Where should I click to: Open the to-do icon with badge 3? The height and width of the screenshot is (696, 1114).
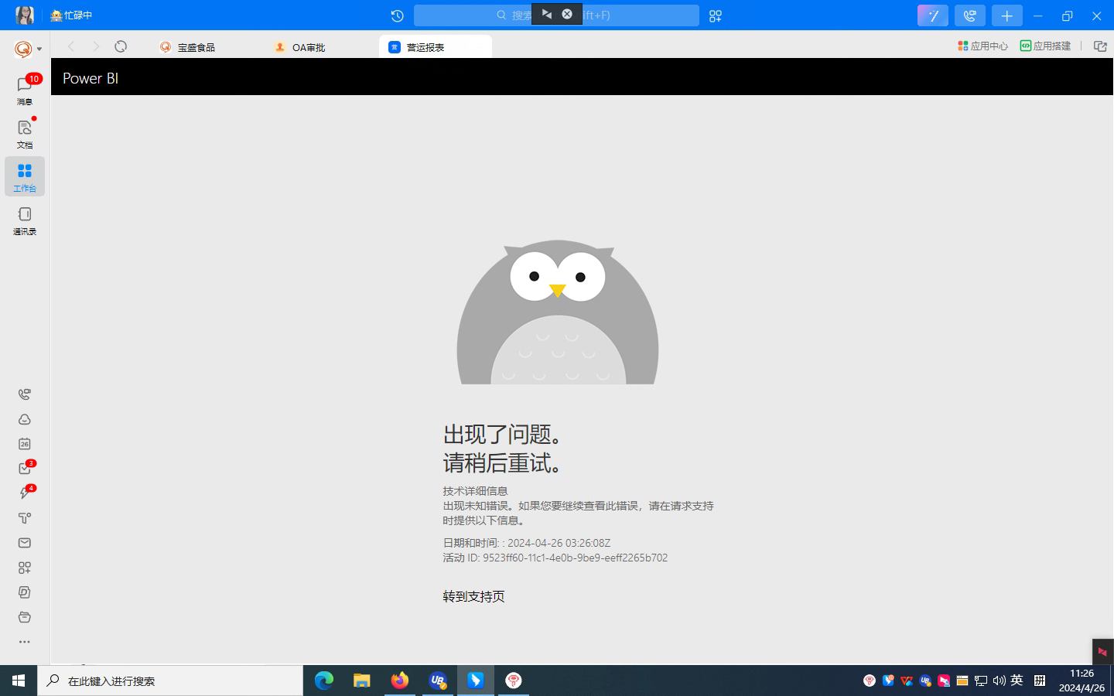point(25,469)
